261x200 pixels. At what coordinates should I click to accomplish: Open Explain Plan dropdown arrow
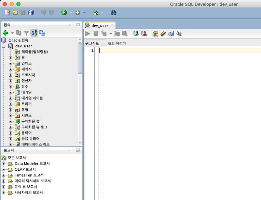tap(111, 34)
